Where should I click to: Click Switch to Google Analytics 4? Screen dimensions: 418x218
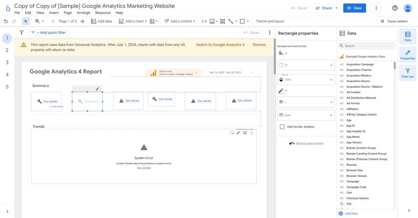(x=220, y=45)
